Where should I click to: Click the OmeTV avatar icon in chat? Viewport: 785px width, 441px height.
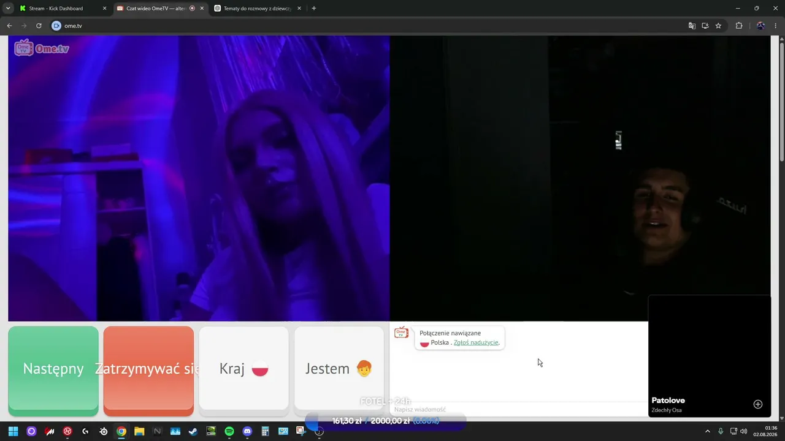[401, 333]
